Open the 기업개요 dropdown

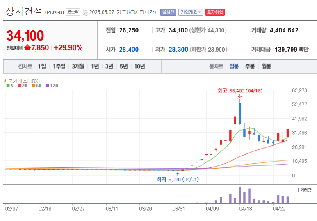pyautogui.click(x=190, y=12)
